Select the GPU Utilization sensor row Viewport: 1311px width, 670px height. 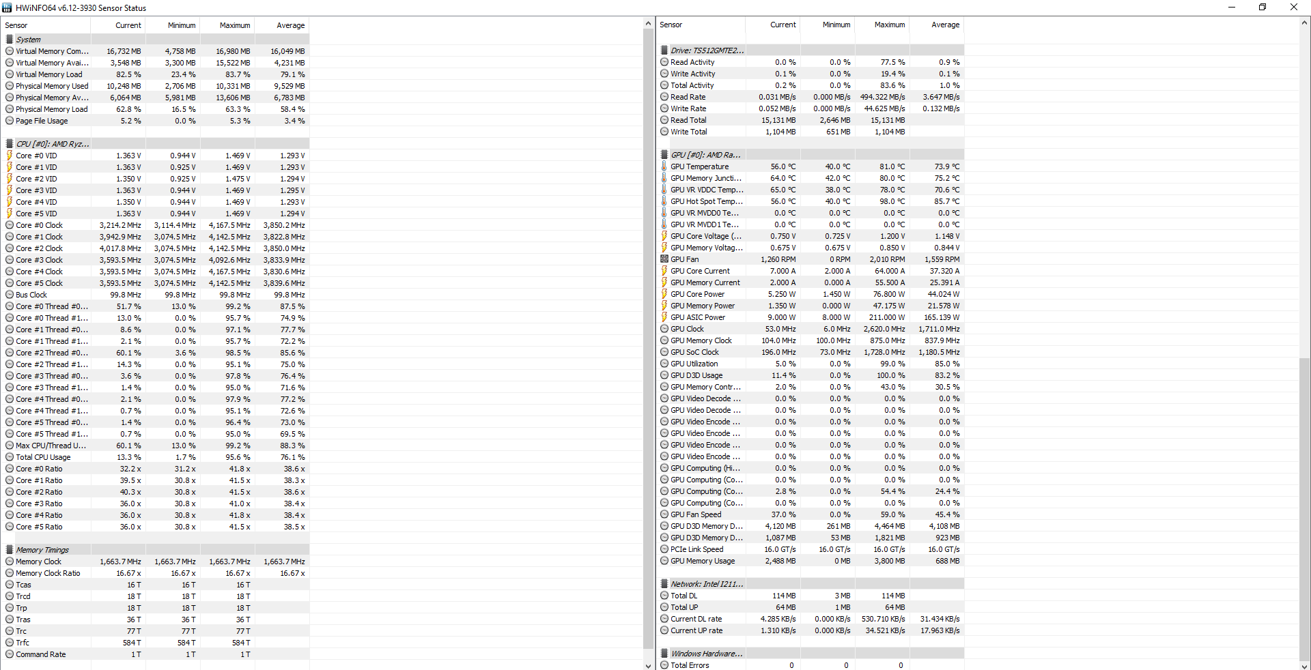pos(694,364)
